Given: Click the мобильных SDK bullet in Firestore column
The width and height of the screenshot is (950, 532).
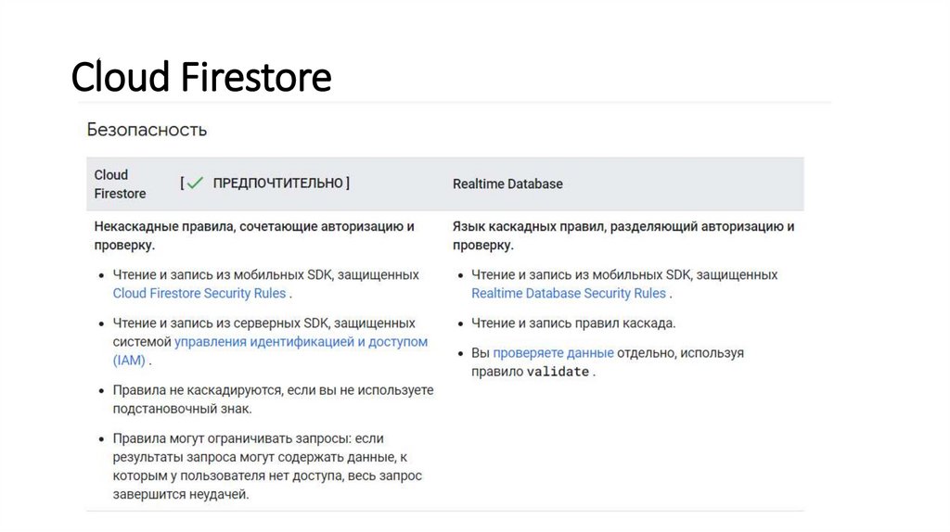Looking at the screenshot, I should tap(265, 275).
